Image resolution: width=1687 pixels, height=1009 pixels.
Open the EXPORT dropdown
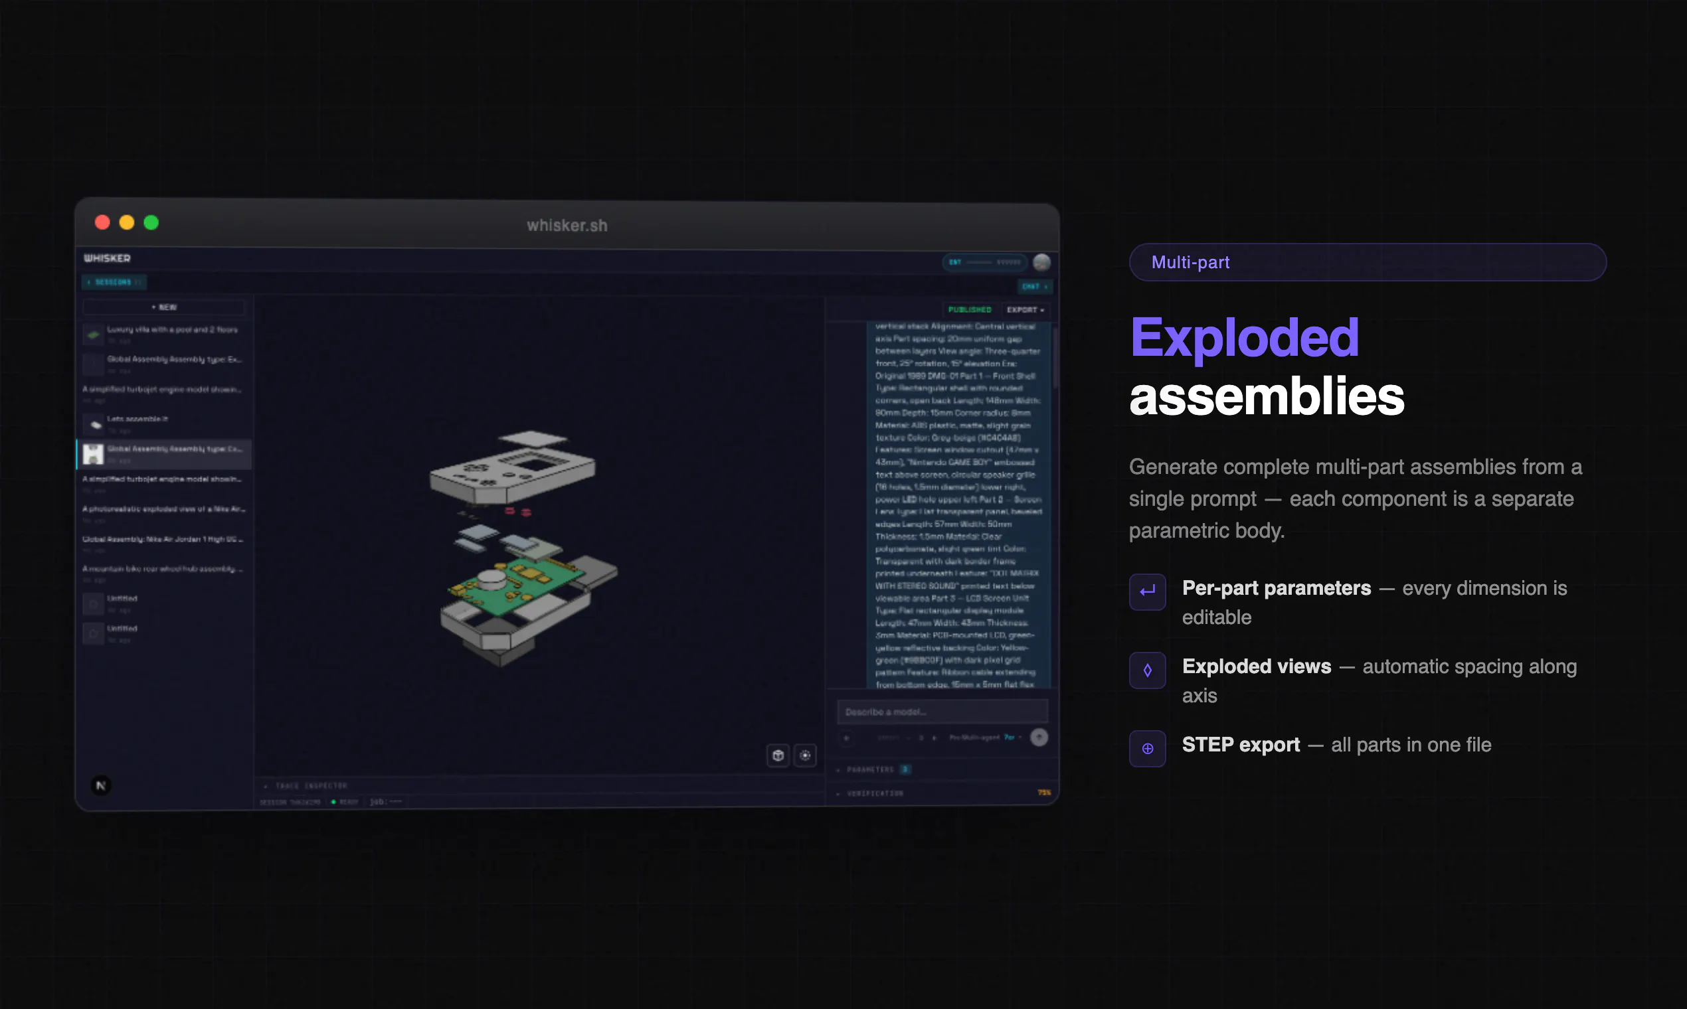(1025, 310)
